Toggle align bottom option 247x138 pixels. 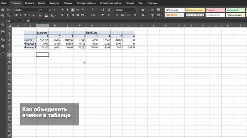pyautogui.click(x=73, y=10)
